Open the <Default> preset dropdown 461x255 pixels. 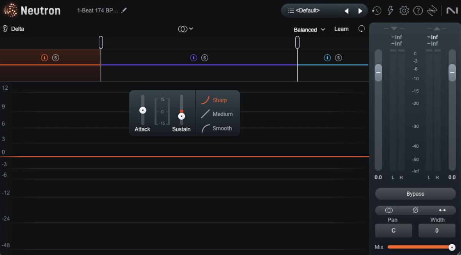coord(308,11)
